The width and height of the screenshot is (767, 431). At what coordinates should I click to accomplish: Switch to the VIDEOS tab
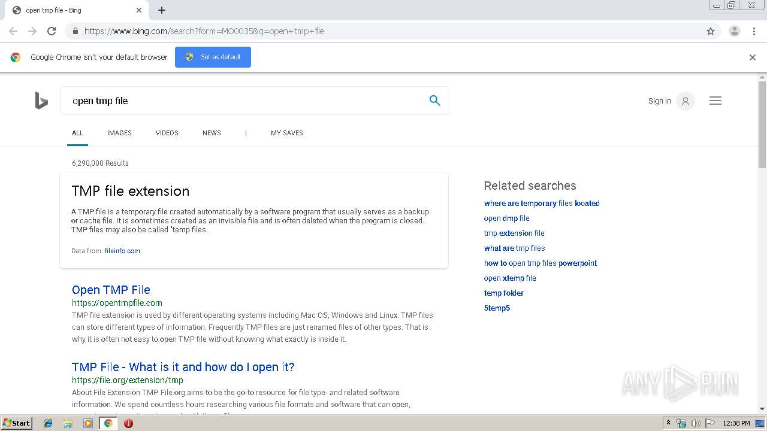(167, 133)
